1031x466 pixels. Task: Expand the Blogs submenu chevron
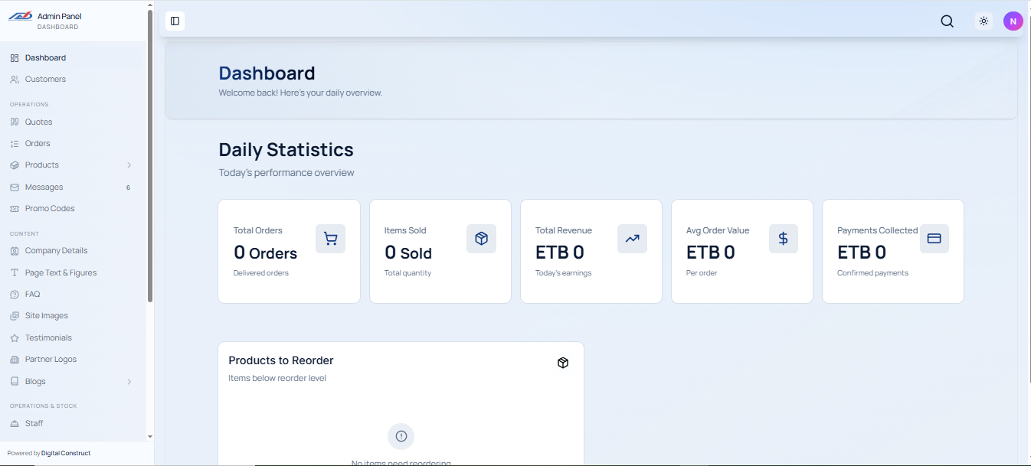pyautogui.click(x=129, y=382)
